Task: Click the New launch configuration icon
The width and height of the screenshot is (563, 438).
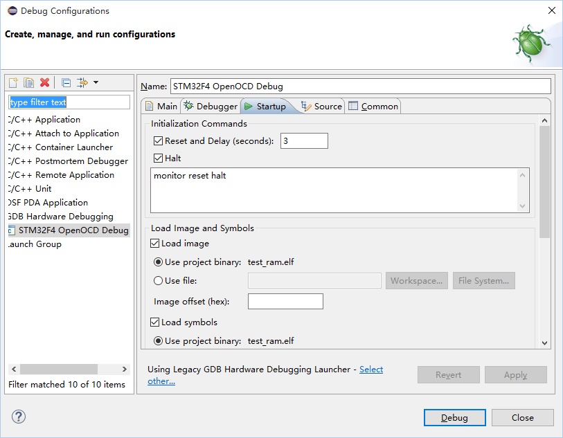Action: pyautogui.click(x=13, y=83)
